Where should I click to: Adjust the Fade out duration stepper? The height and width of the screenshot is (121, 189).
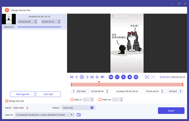point(122,99)
